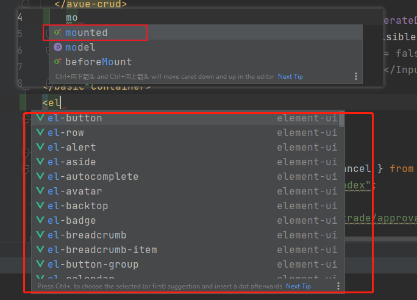Open the more options menu of upper popup
This screenshot has width=417, height=300.
(x=356, y=77)
